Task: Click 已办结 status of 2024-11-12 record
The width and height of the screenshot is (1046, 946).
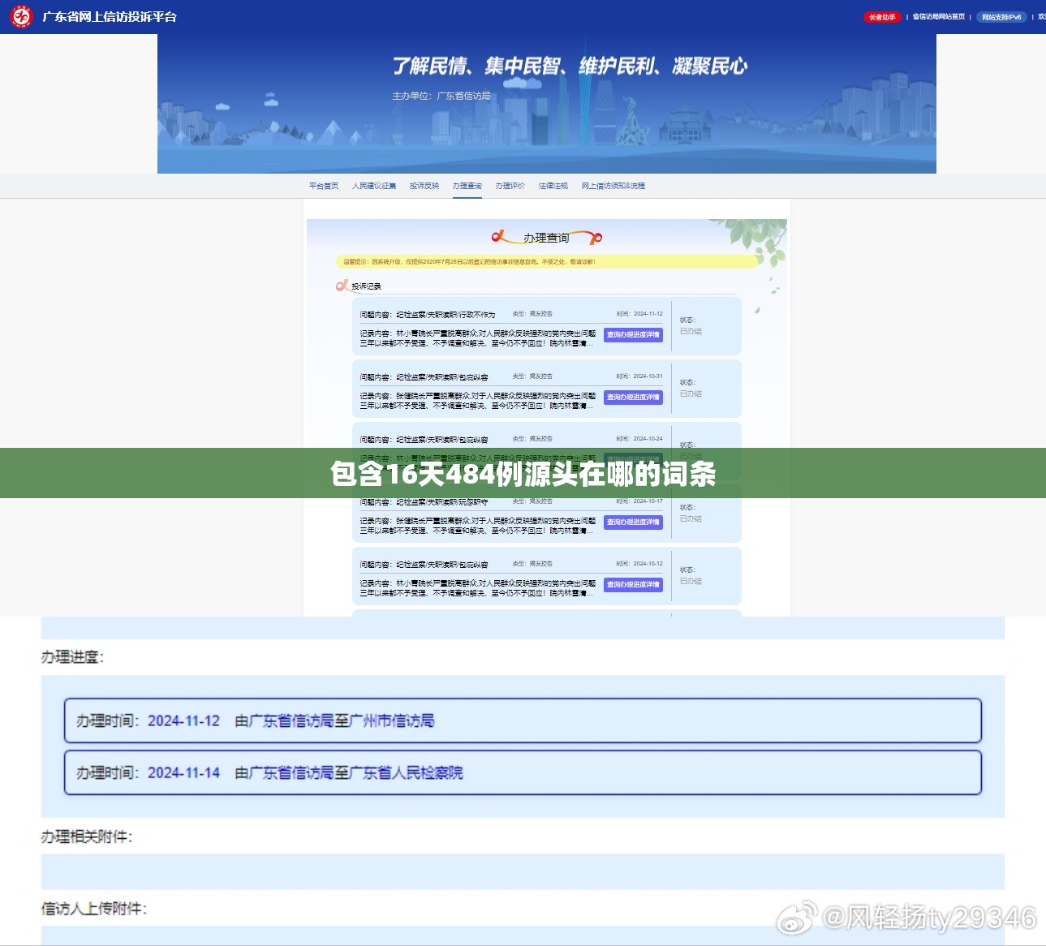Action: click(x=691, y=332)
